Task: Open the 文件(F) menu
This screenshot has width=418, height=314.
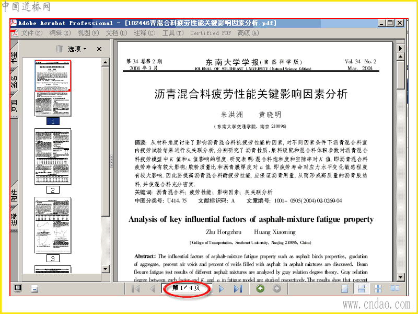Action: click(x=32, y=33)
